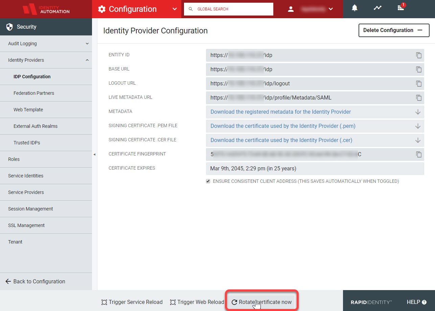This screenshot has width=435, height=311.
Task: Download the .cer certificate link
Action: pos(281,140)
